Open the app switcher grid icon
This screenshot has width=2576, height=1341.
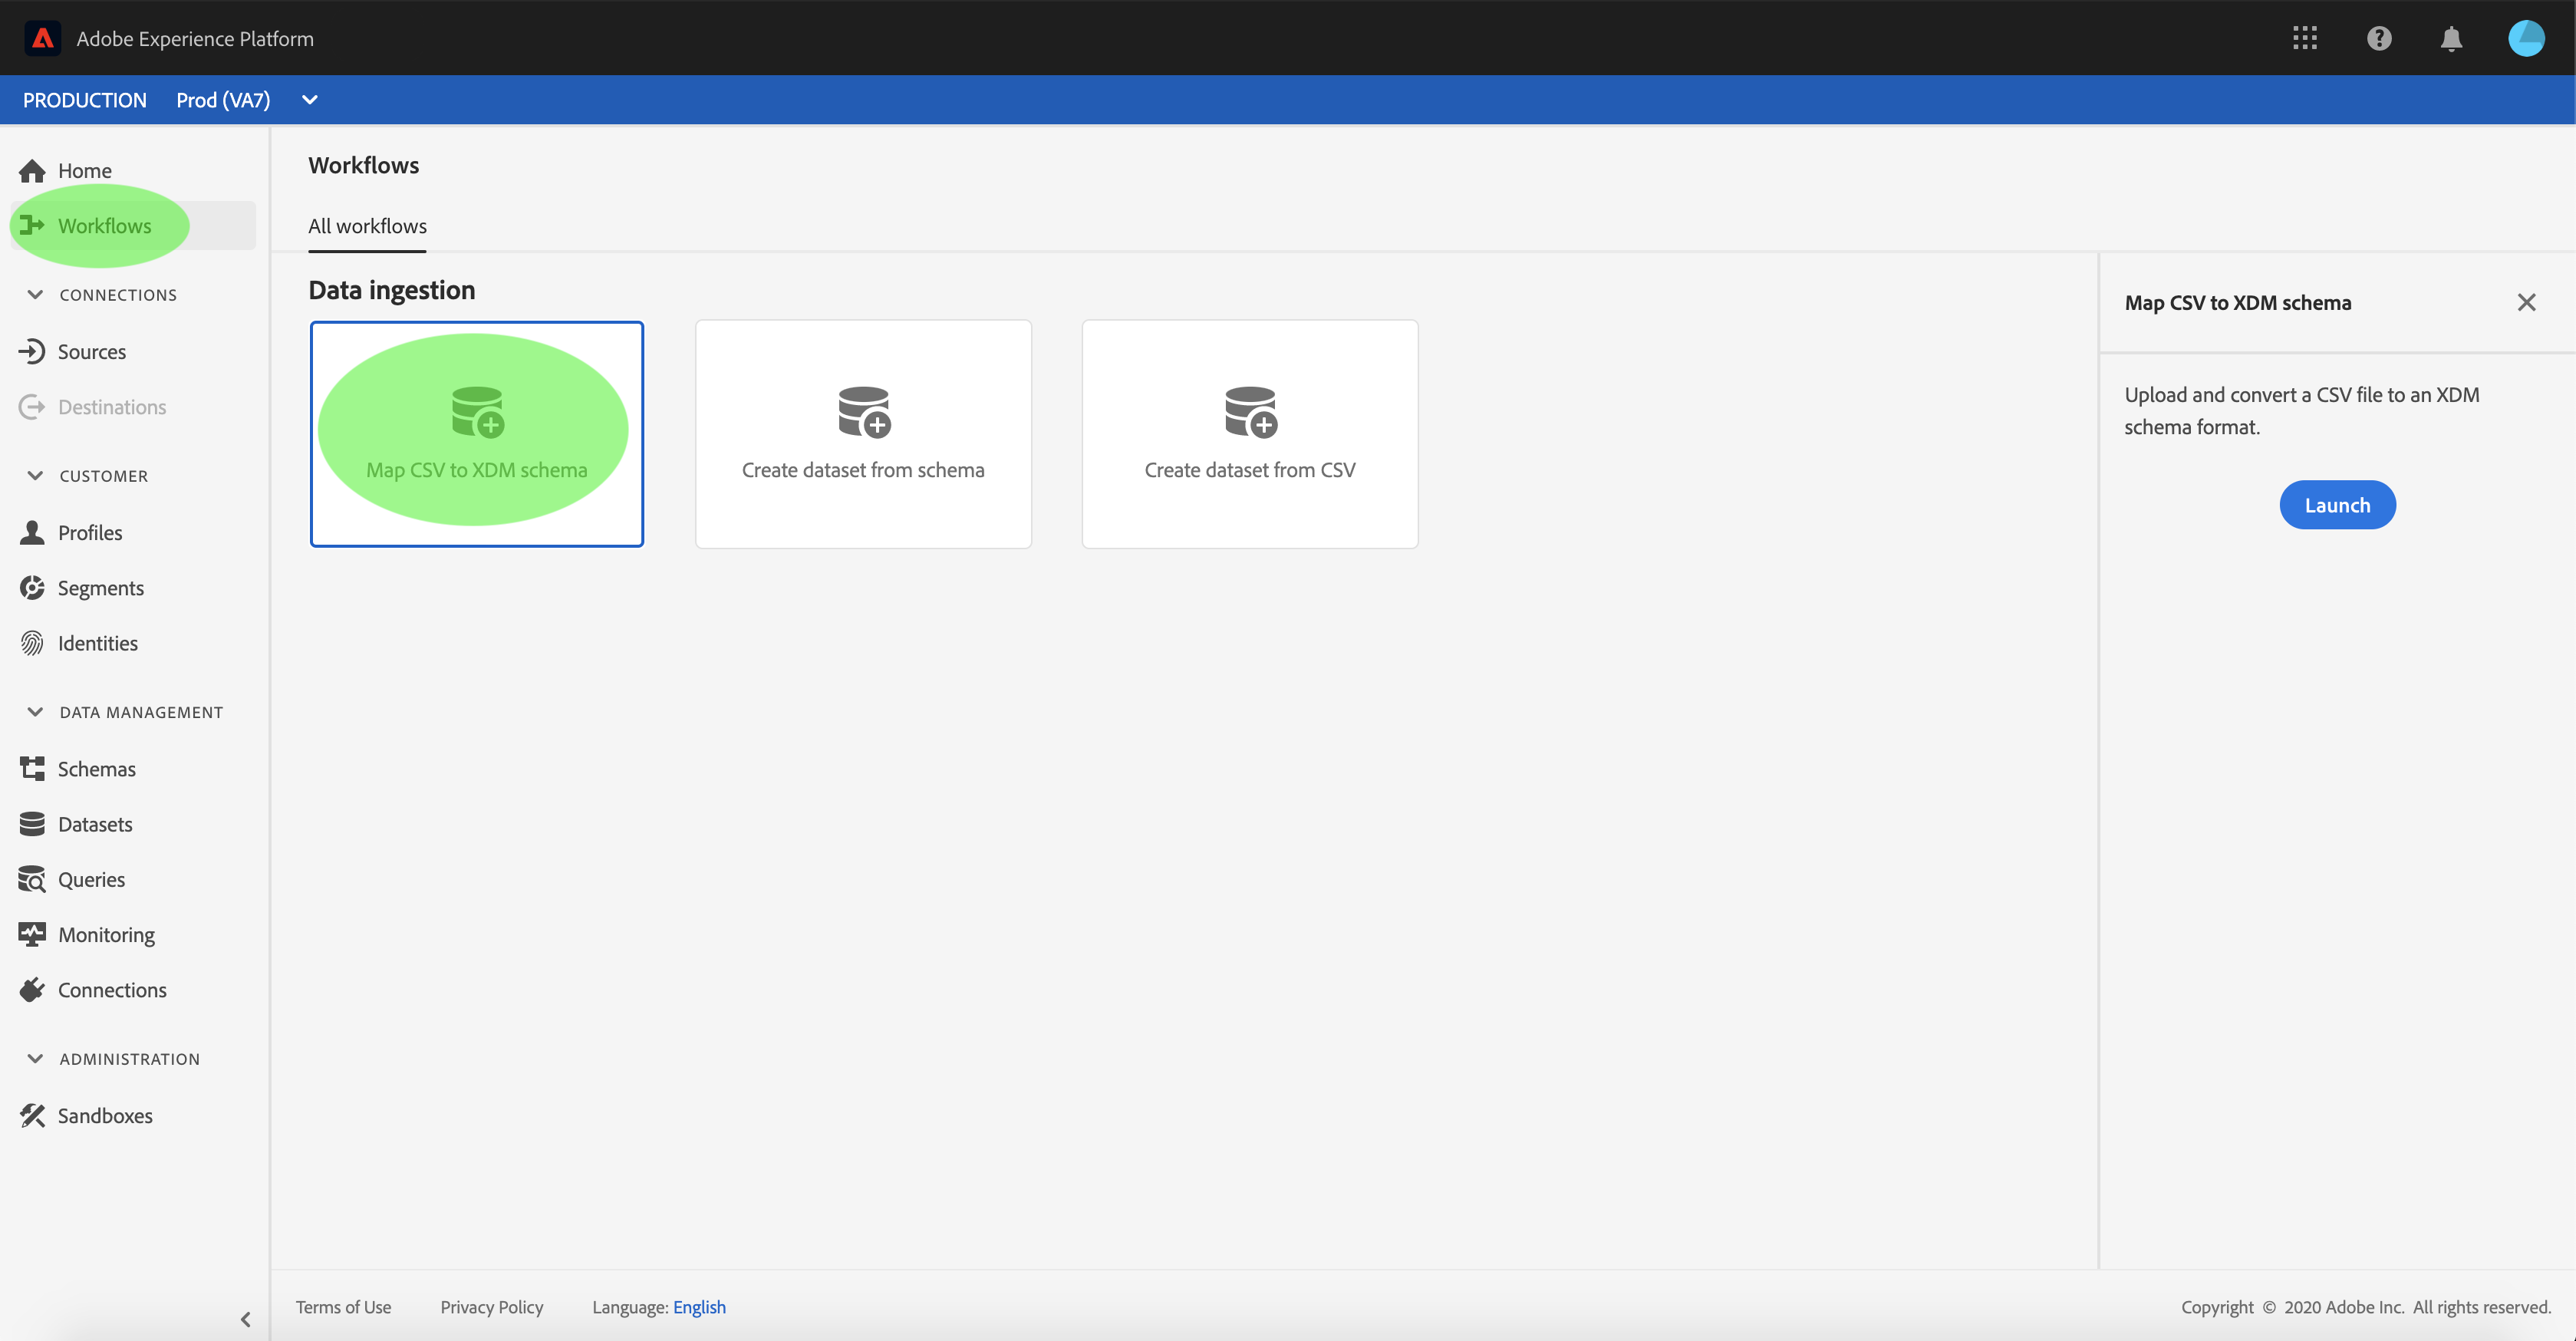tap(2304, 38)
